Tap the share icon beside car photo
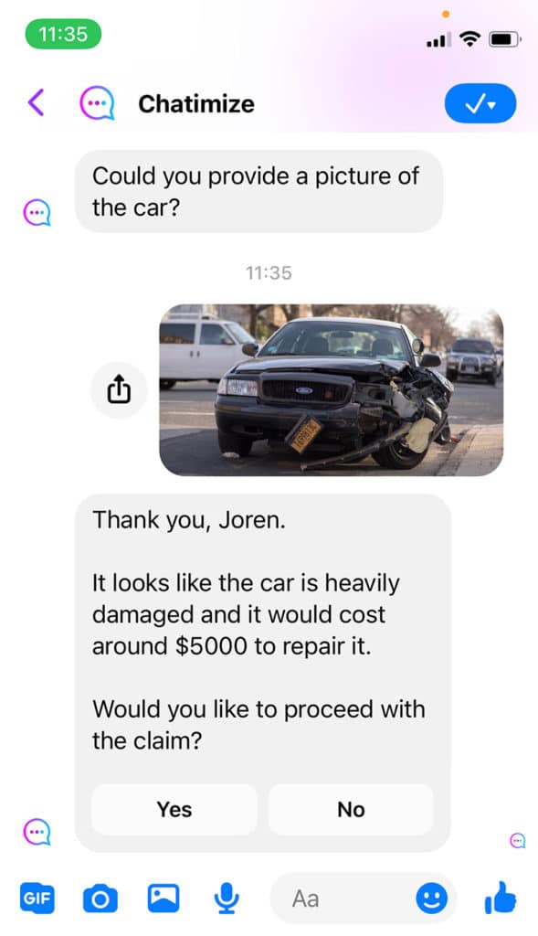 tap(119, 389)
